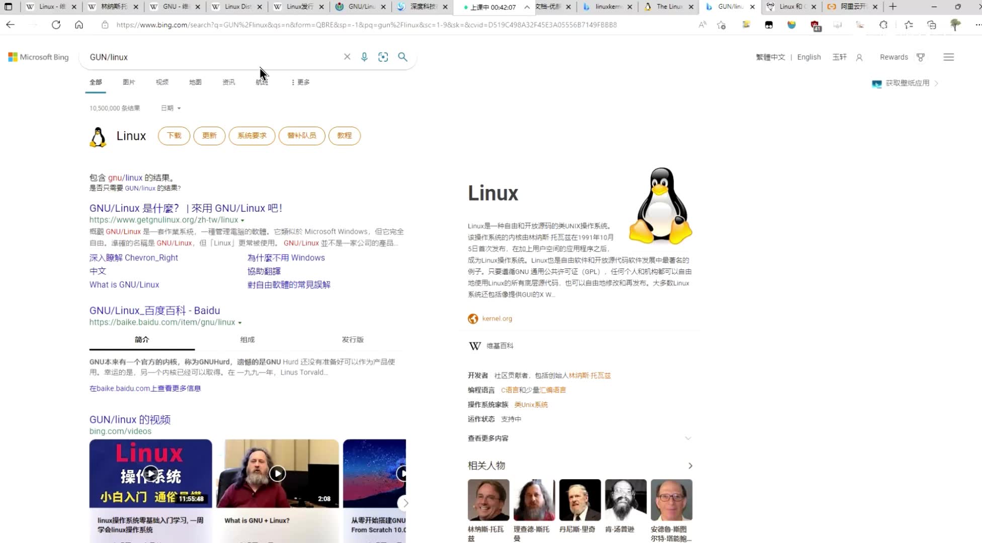This screenshot has width=982, height=543.
Task: Open 林纳斯·托瓦兹 portrait in related people
Action: (x=488, y=500)
